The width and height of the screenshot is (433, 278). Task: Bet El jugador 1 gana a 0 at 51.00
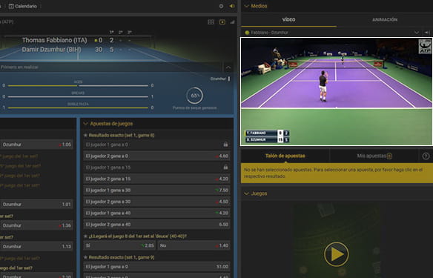[157, 267]
